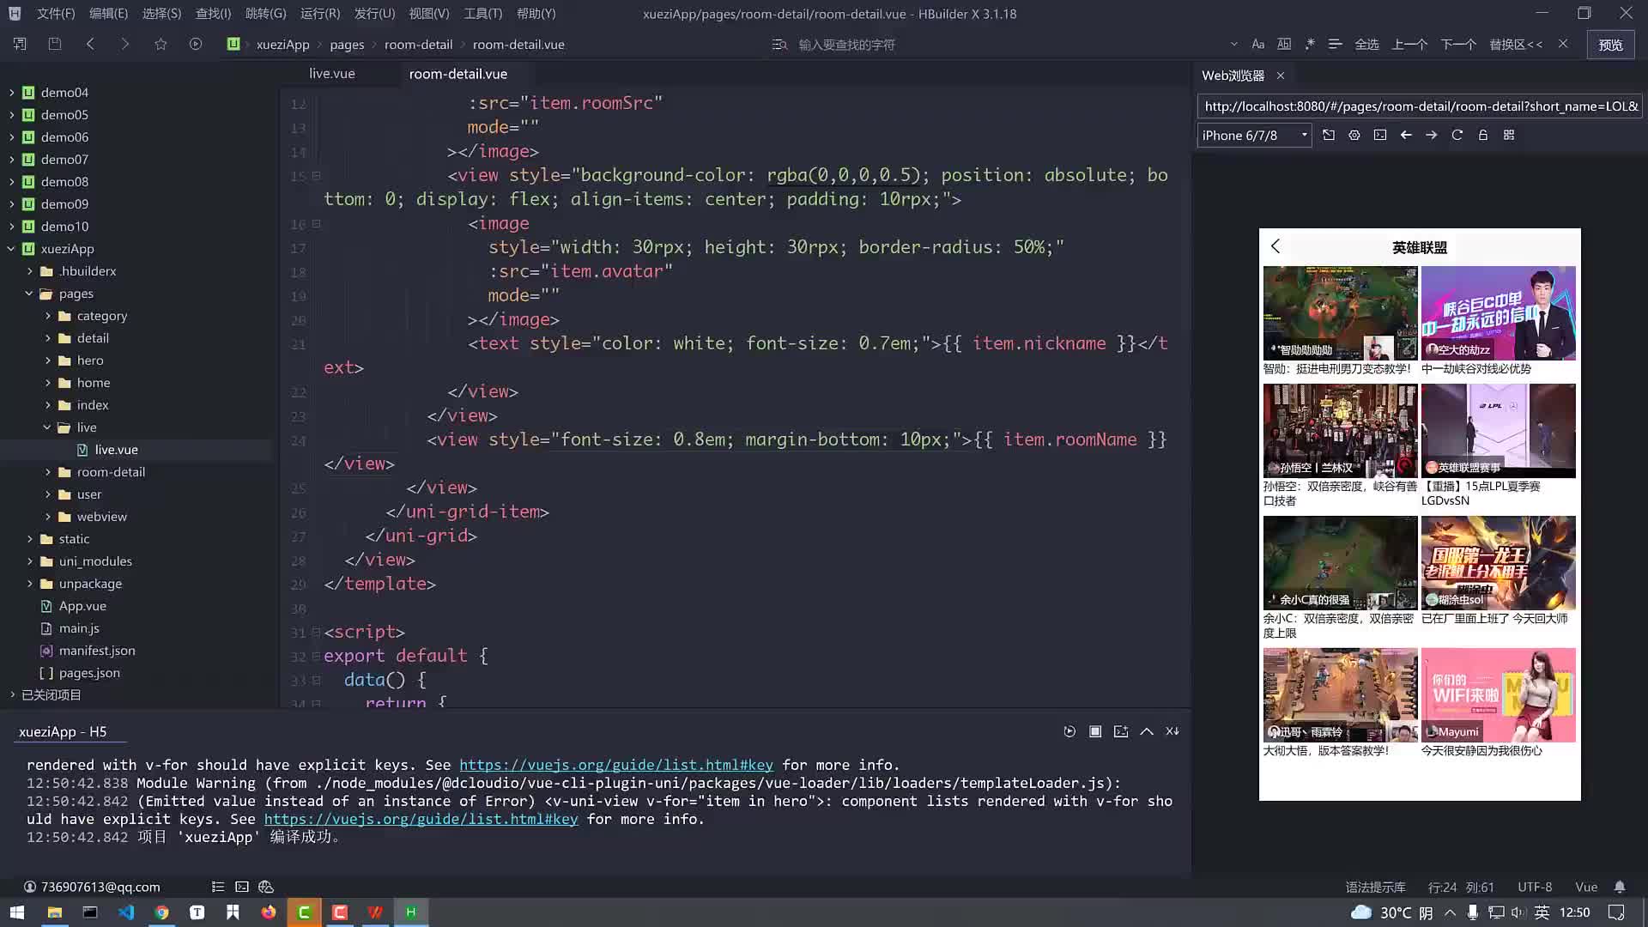
Task: Clear console with X-arrow icon
Action: [1172, 731]
